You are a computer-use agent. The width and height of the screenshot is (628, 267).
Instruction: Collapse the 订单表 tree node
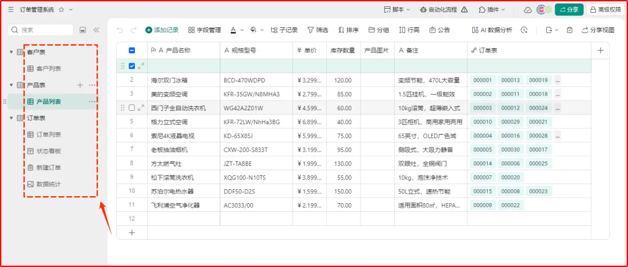[x=12, y=118]
